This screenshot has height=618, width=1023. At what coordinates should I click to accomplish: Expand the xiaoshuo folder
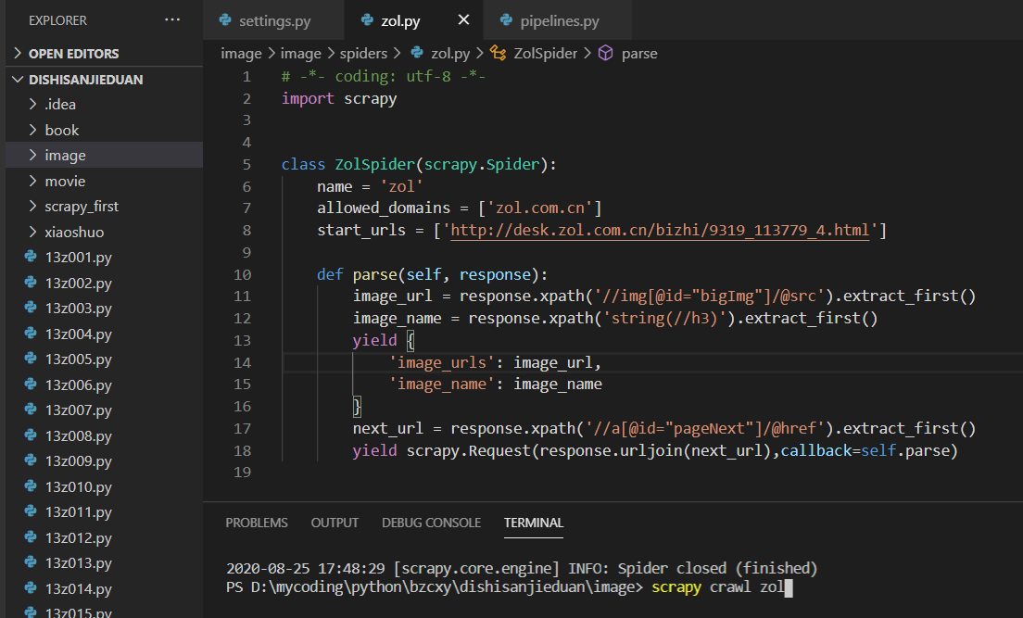105,232
